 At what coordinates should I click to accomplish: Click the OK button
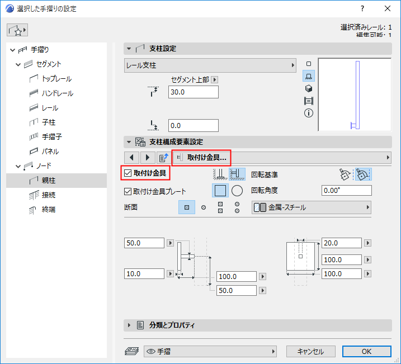point(367,352)
